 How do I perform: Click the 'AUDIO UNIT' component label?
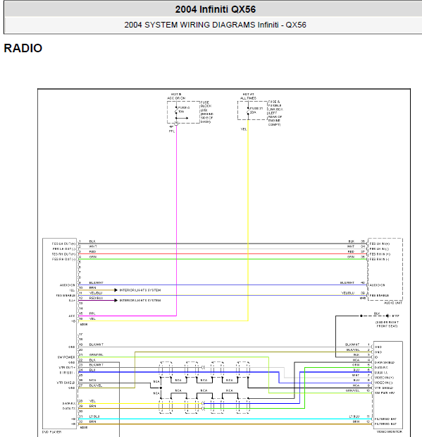point(393,303)
